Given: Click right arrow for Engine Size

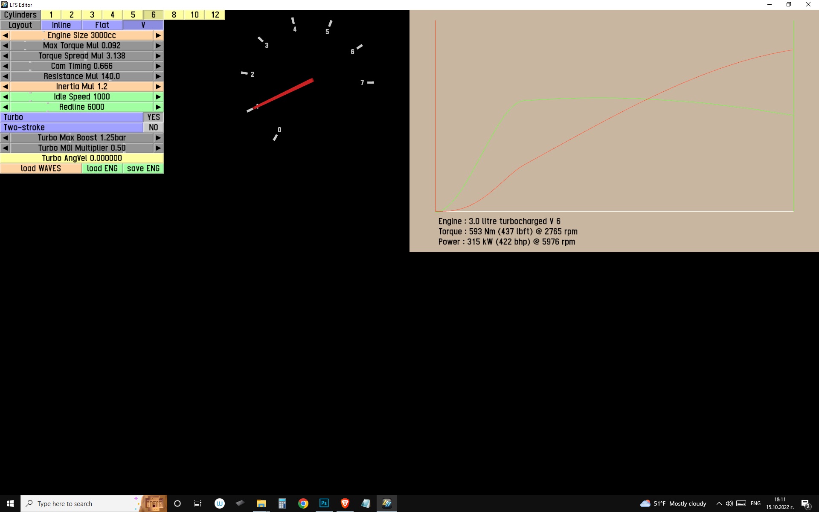Looking at the screenshot, I should 158,35.
